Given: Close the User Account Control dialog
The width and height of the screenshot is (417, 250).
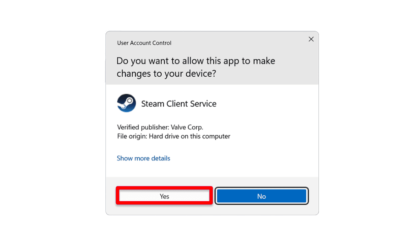Looking at the screenshot, I should 311,39.
